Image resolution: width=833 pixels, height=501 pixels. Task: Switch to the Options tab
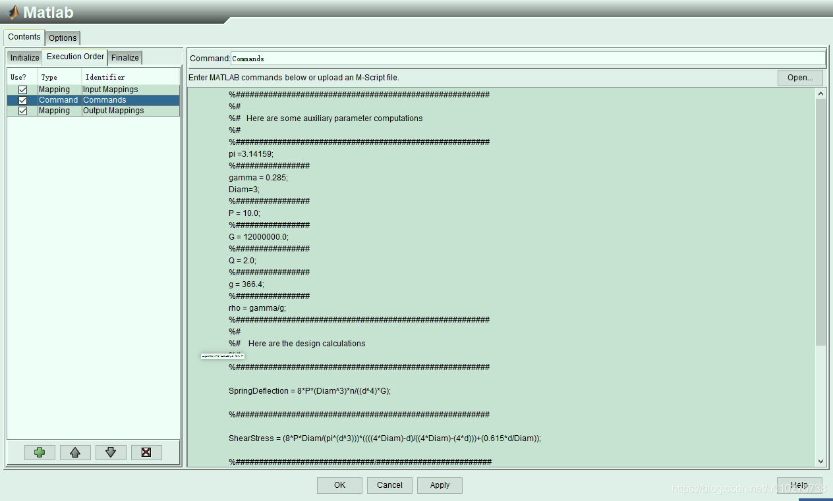(x=63, y=38)
